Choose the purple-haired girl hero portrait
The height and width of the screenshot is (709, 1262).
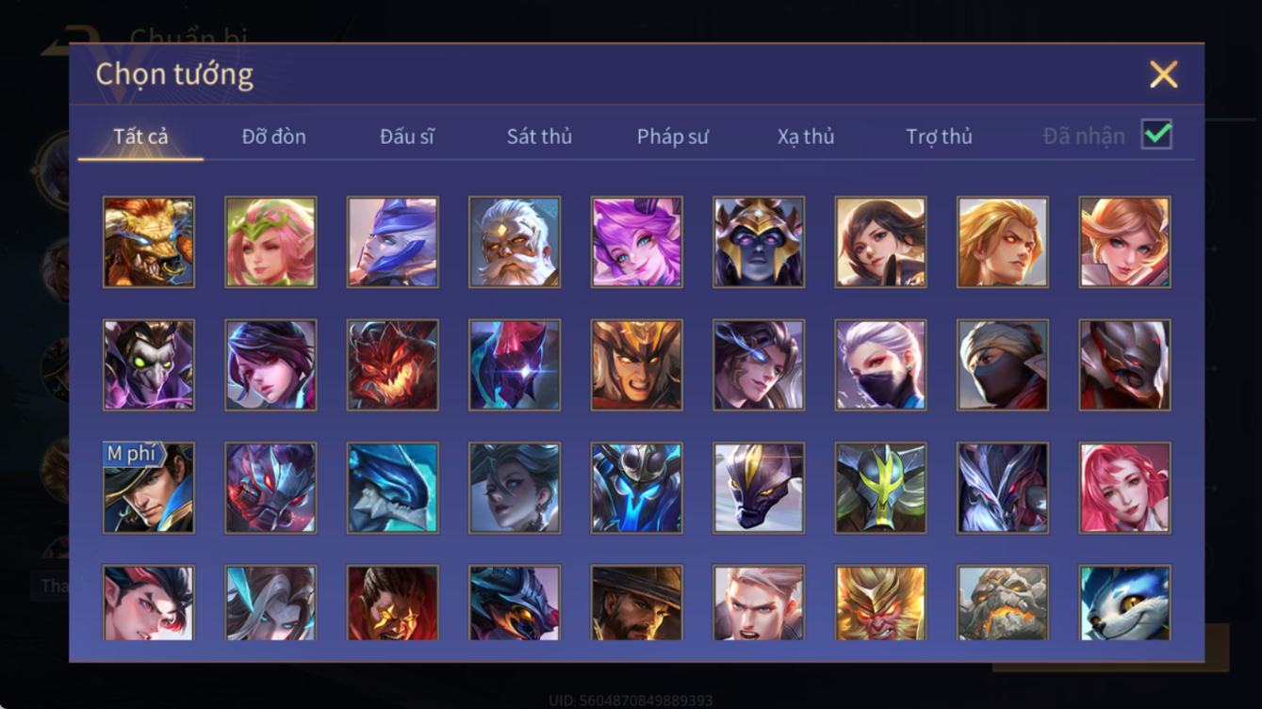(x=637, y=242)
